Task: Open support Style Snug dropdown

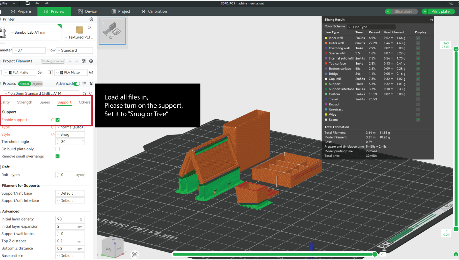Action: 70,134
